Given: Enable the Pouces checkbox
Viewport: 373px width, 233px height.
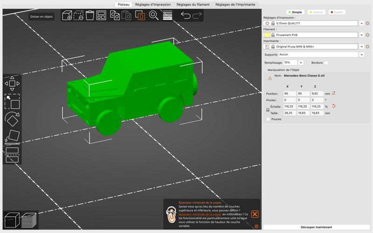Looking at the screenshot, I should (268, 119).
